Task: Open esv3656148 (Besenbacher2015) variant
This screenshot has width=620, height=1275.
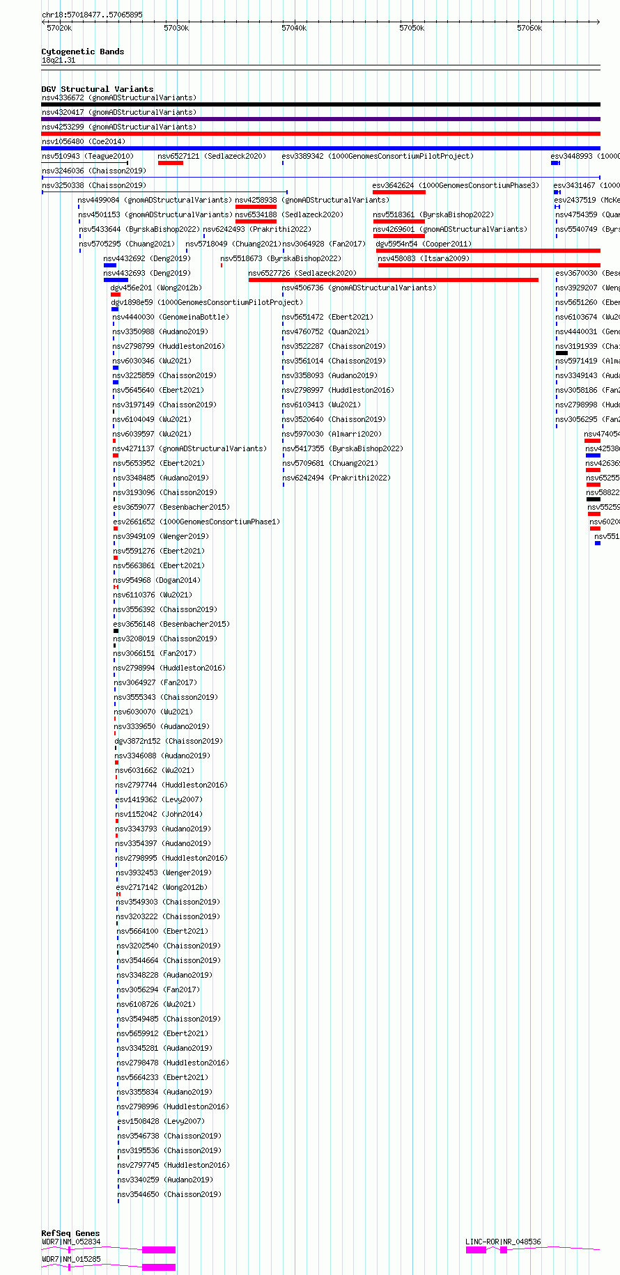Action: click(x=171, y=624)
